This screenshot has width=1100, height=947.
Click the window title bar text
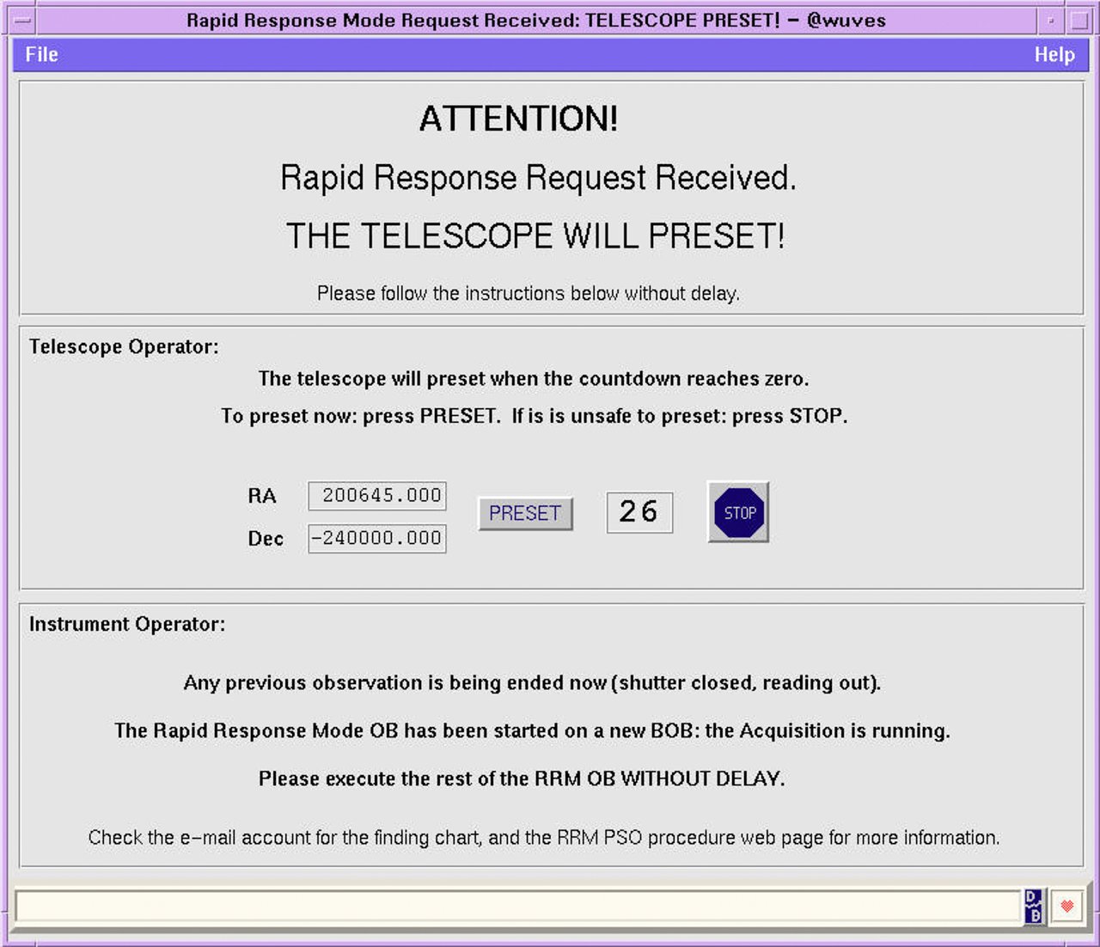pos(535,20)
